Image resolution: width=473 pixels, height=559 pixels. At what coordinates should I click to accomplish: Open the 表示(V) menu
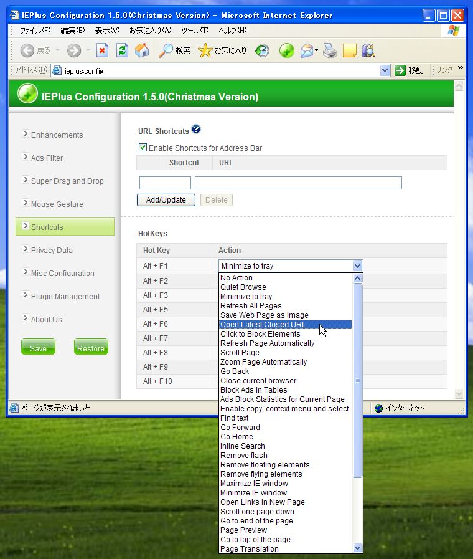pyautogui.click(x=107, y=31)
